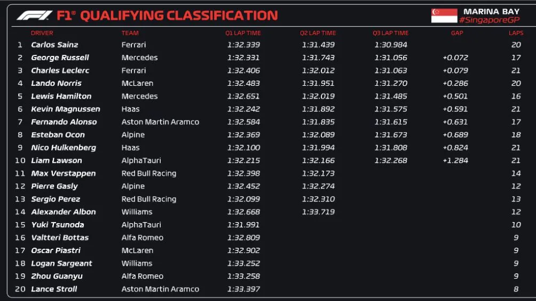Click driver name Carlos Sainz
This screenshot has height=301, width=536.
(x=54, y=45)
